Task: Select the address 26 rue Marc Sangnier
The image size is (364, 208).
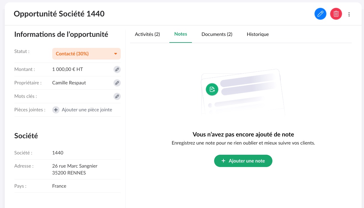Action: 74,166
